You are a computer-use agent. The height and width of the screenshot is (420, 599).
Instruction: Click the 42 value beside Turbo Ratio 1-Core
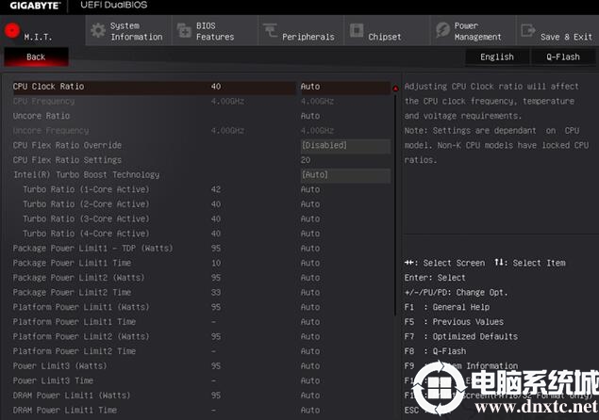[216, 189]
